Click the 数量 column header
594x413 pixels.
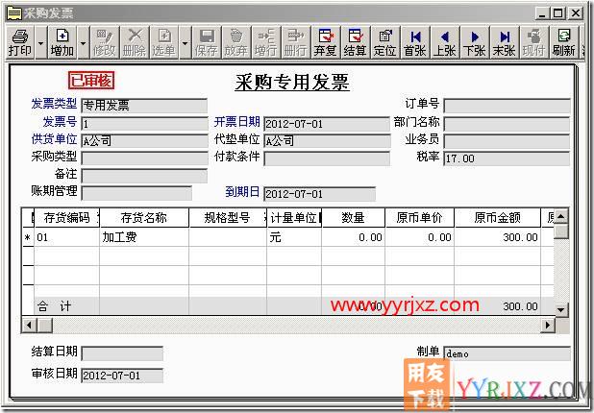coord(353,218)
